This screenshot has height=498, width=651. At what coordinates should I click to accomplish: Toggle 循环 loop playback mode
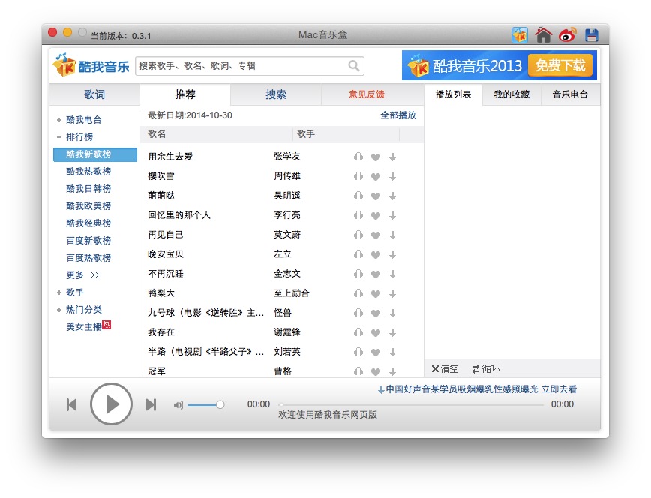pos(486,368)
